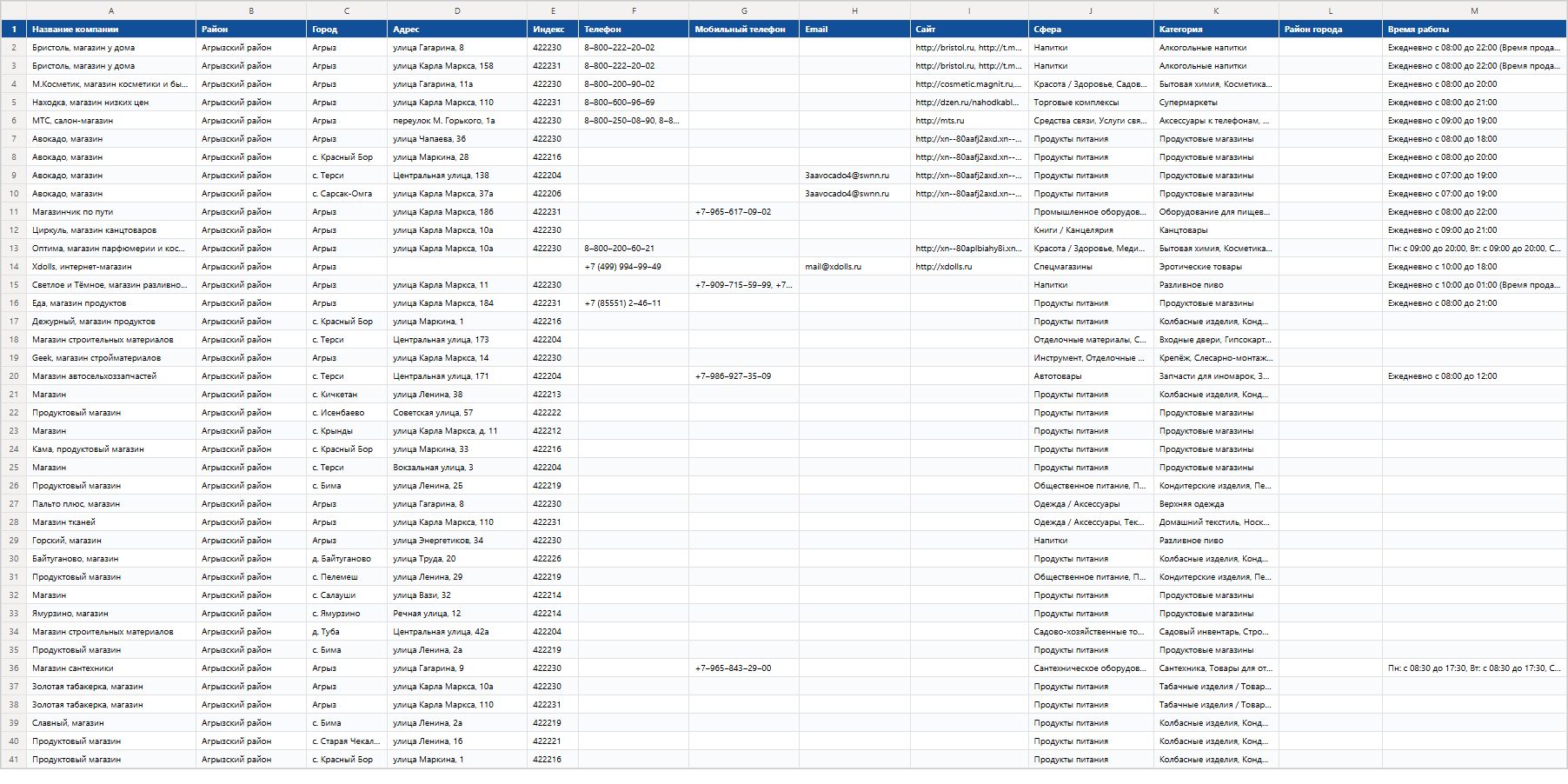Click the address 'Речная улица, 12'

pos(457,614)
